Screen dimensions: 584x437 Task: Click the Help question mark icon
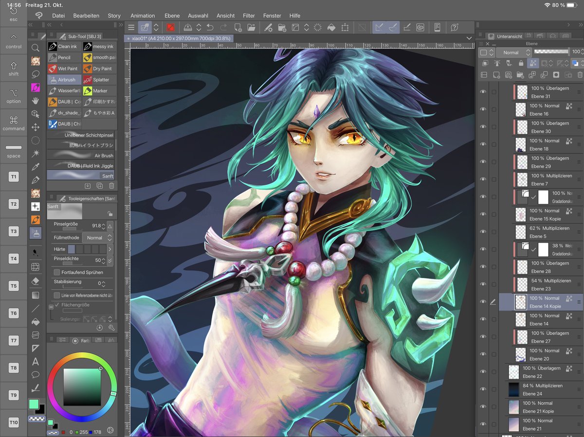(455, 28)
